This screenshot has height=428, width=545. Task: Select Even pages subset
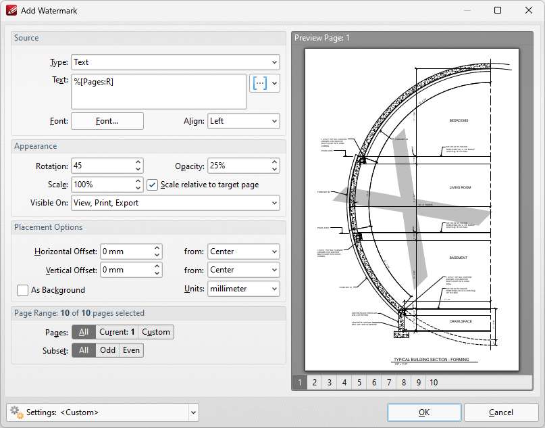click(131, 350)
